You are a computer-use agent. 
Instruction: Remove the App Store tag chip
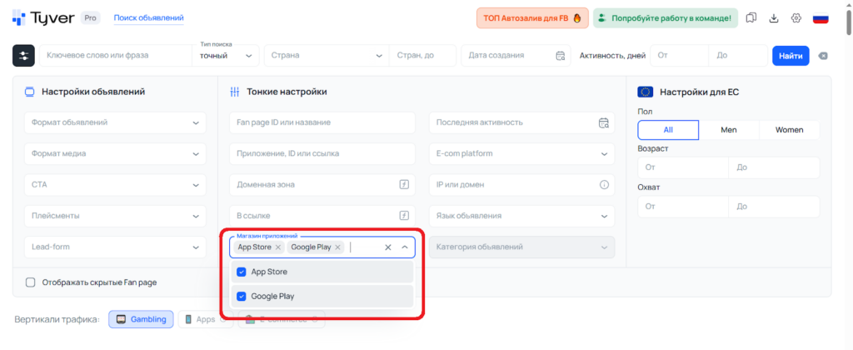[x=277, y=247]
